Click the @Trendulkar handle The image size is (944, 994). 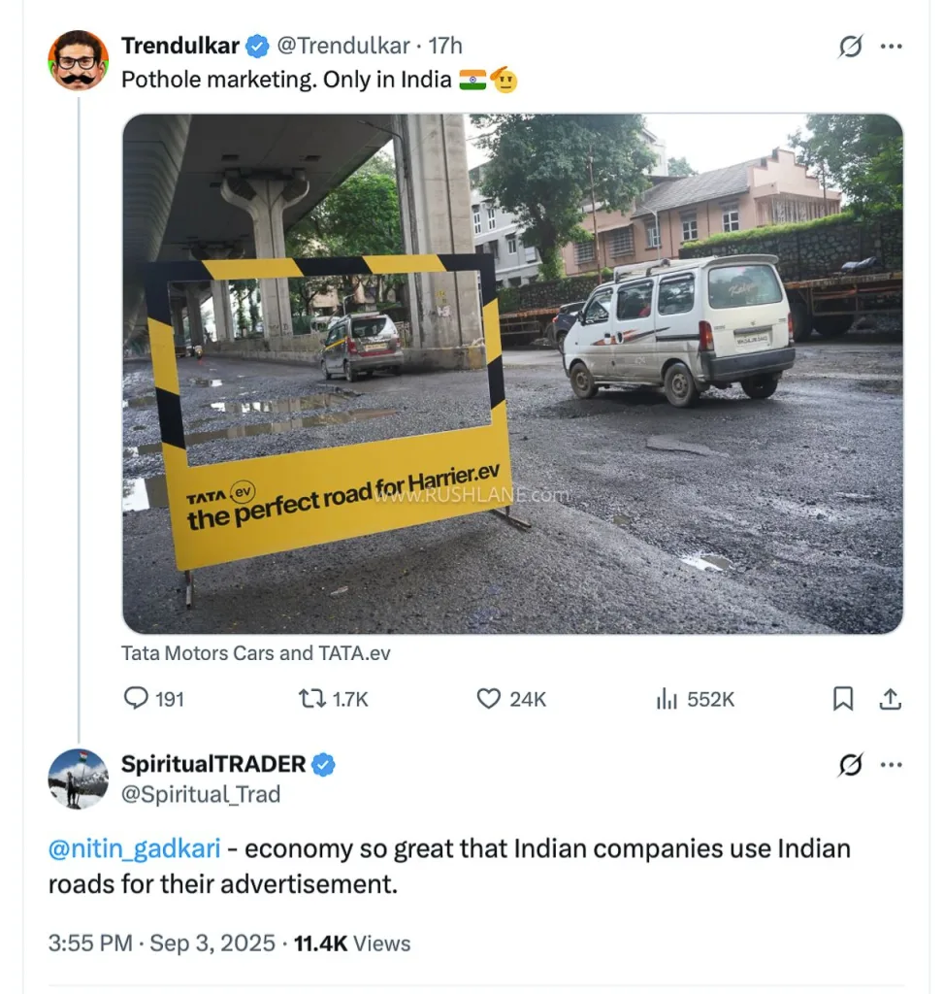click(342, 45)
